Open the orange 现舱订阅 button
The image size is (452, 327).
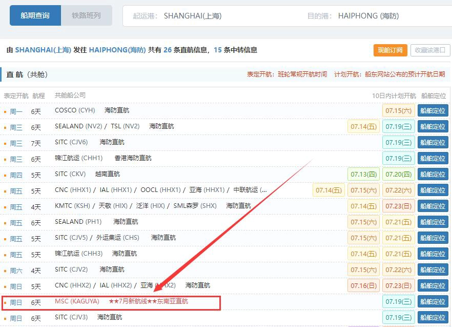[390, 50]
